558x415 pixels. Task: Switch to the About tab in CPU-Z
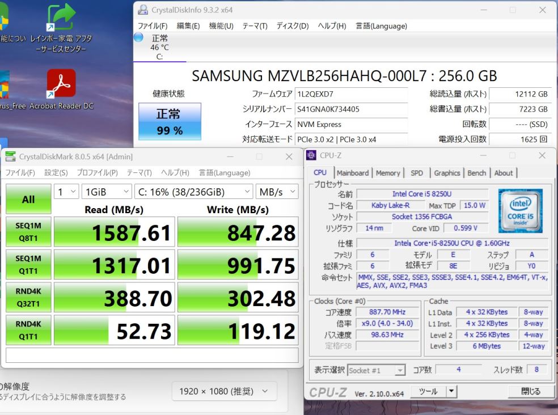point(504,173)
